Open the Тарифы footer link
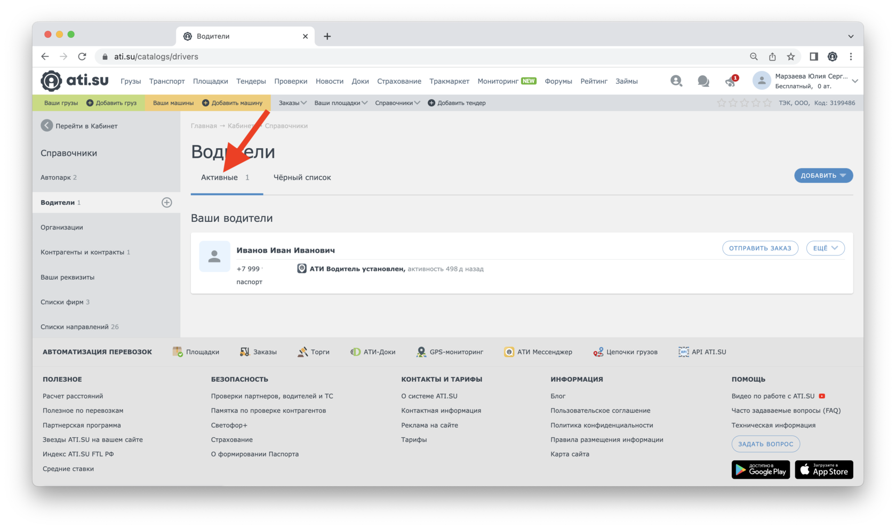Image resolution: width=896 pixels, height=529 pixels. [414, 440]
